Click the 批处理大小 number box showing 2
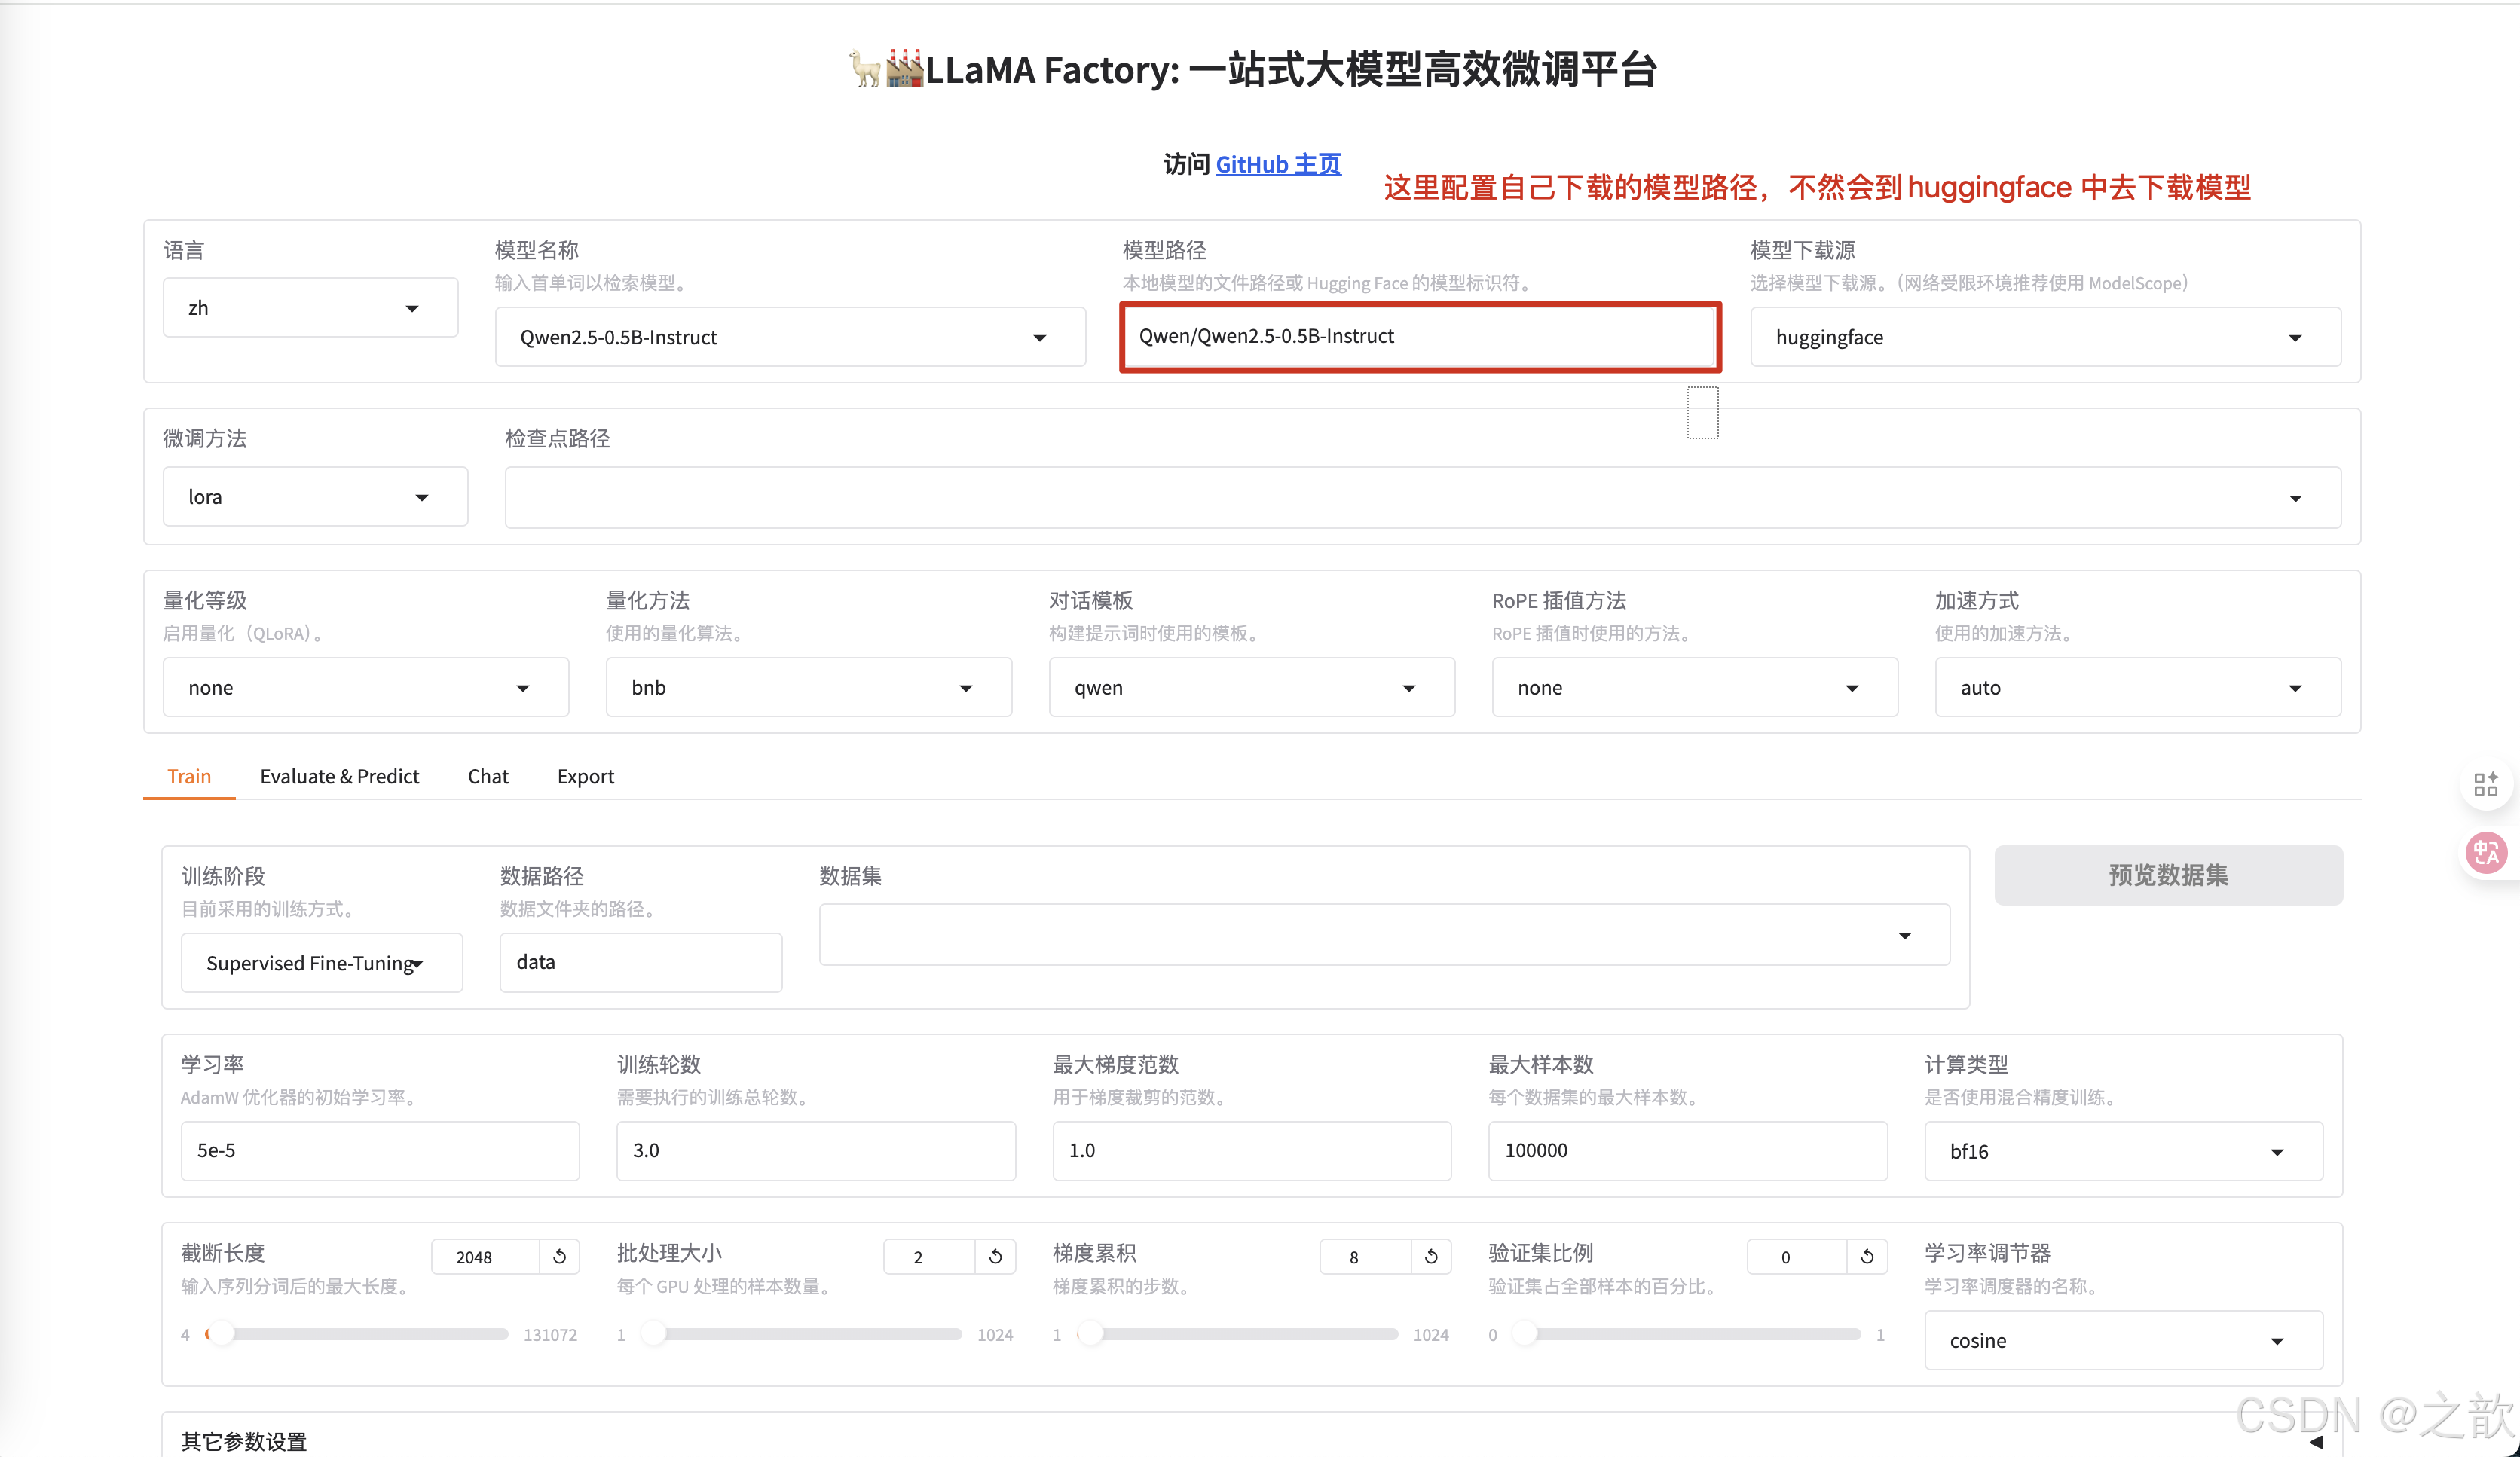The image size is (2520, 1457). coord(930,1257)
